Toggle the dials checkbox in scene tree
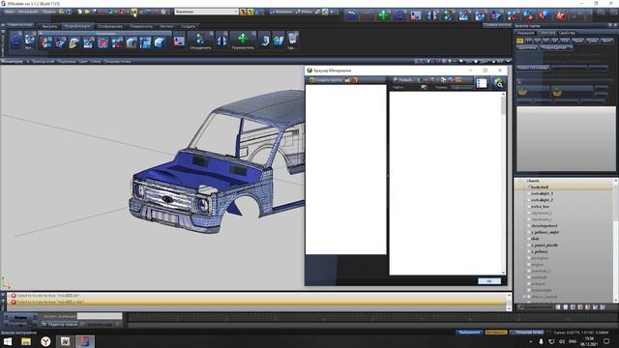 529,239
